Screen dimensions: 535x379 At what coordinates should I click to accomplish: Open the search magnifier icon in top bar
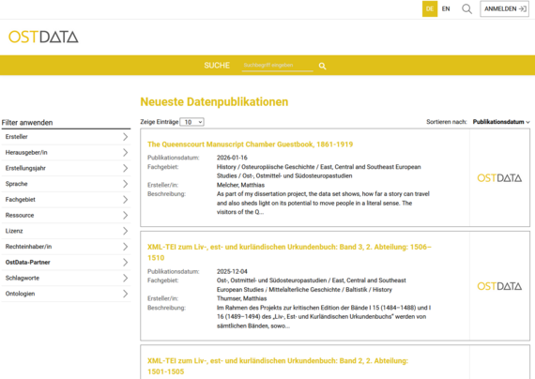tap(466, 8)
